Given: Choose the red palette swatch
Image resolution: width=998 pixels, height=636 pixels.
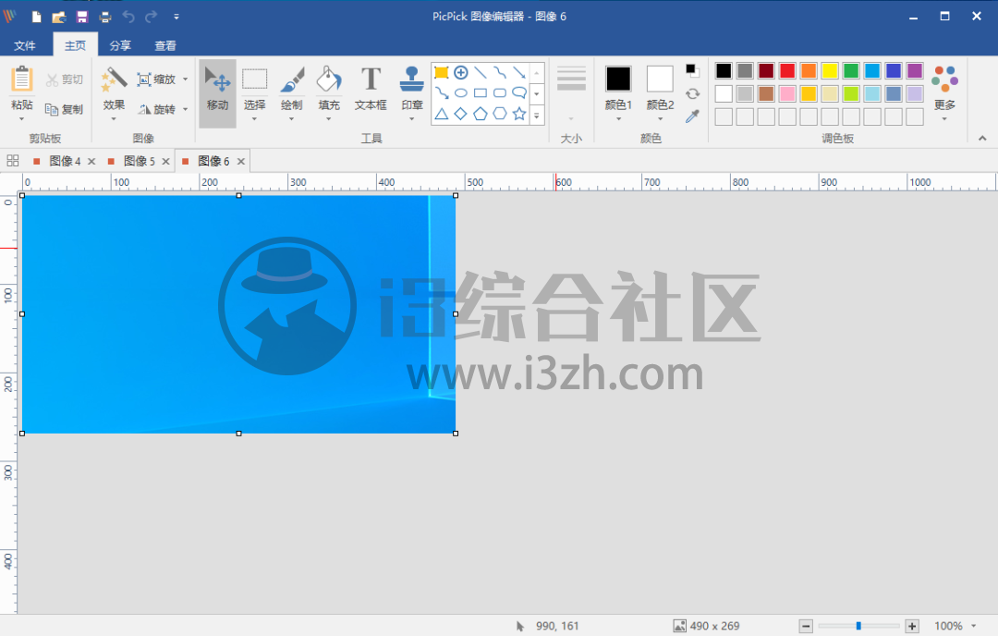Looking at the screenshot, I should (x=787, y=70).
